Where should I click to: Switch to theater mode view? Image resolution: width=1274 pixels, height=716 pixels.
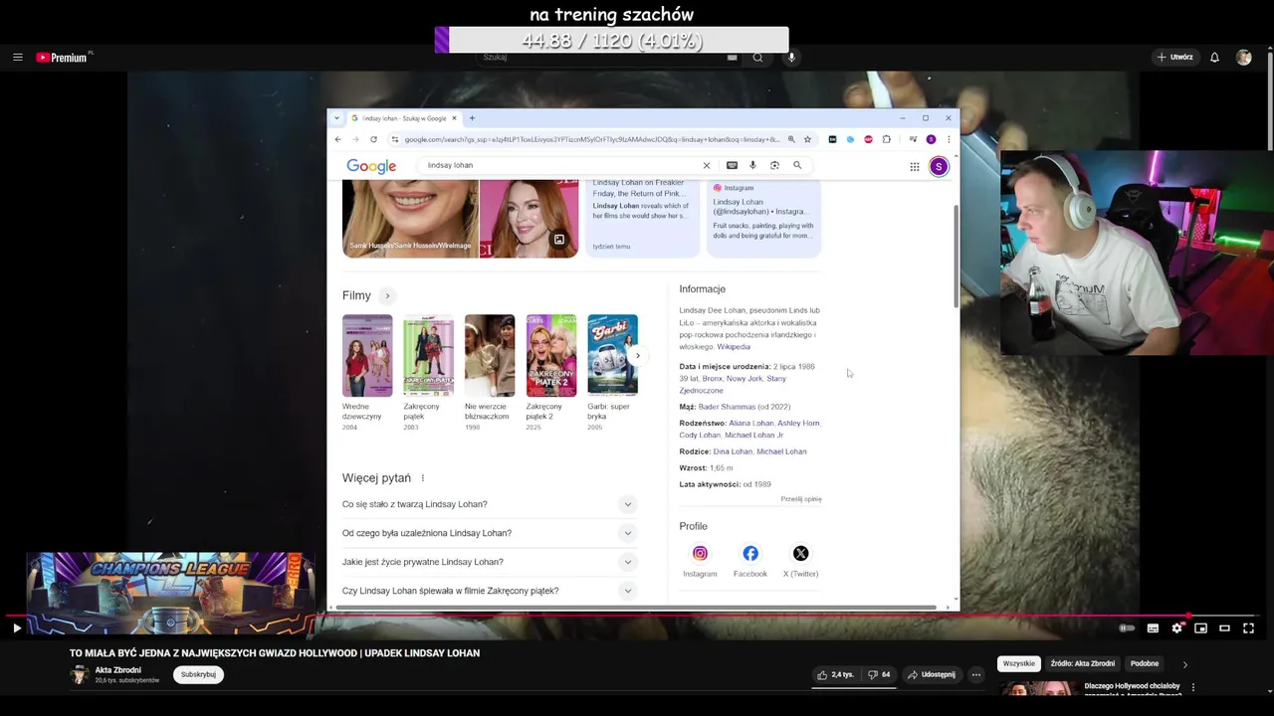(1224, 628)
